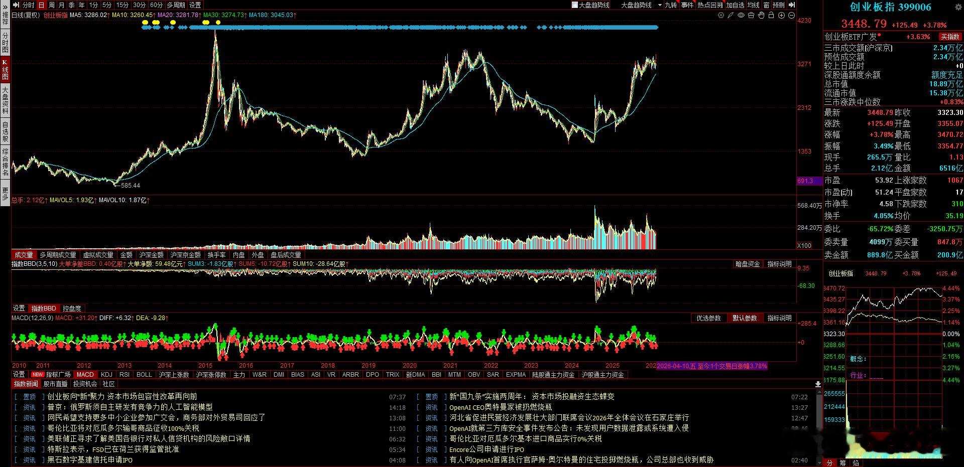Open the 自选股 sidebar item
964x467 pixels.
5,132
